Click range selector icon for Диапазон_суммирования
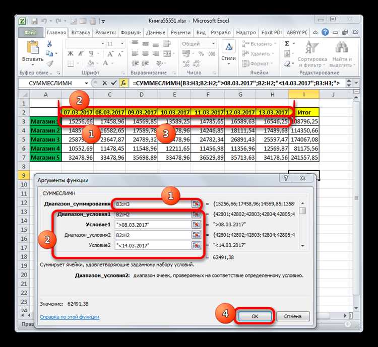This screenshot has width=378, height=347. tap(196, 204)
